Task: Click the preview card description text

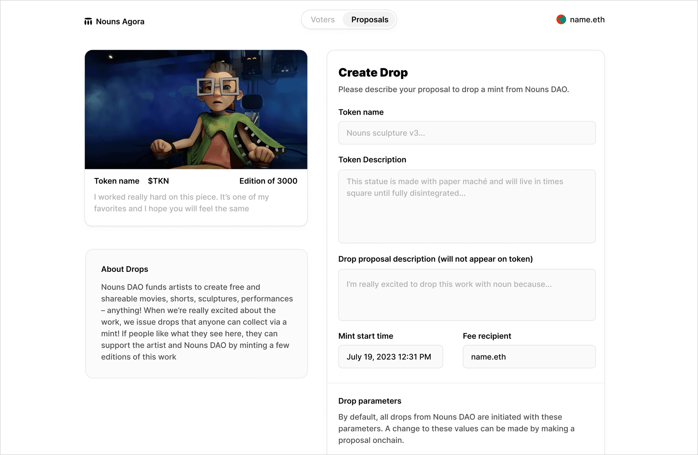Action: click(181, 203)
